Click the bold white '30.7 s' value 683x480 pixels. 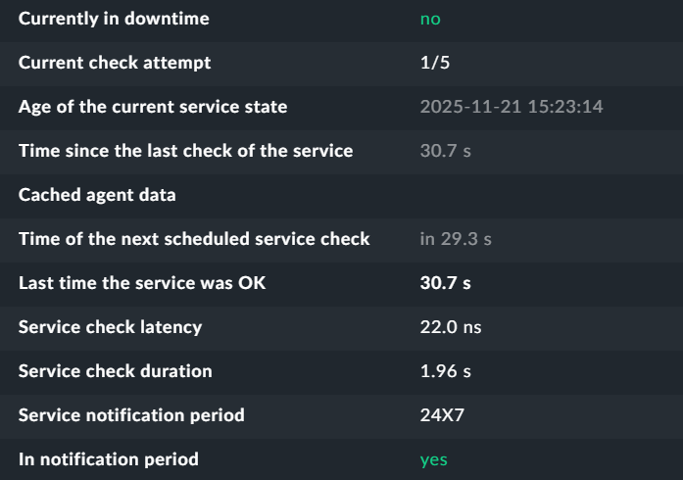[x=445, y=283]
